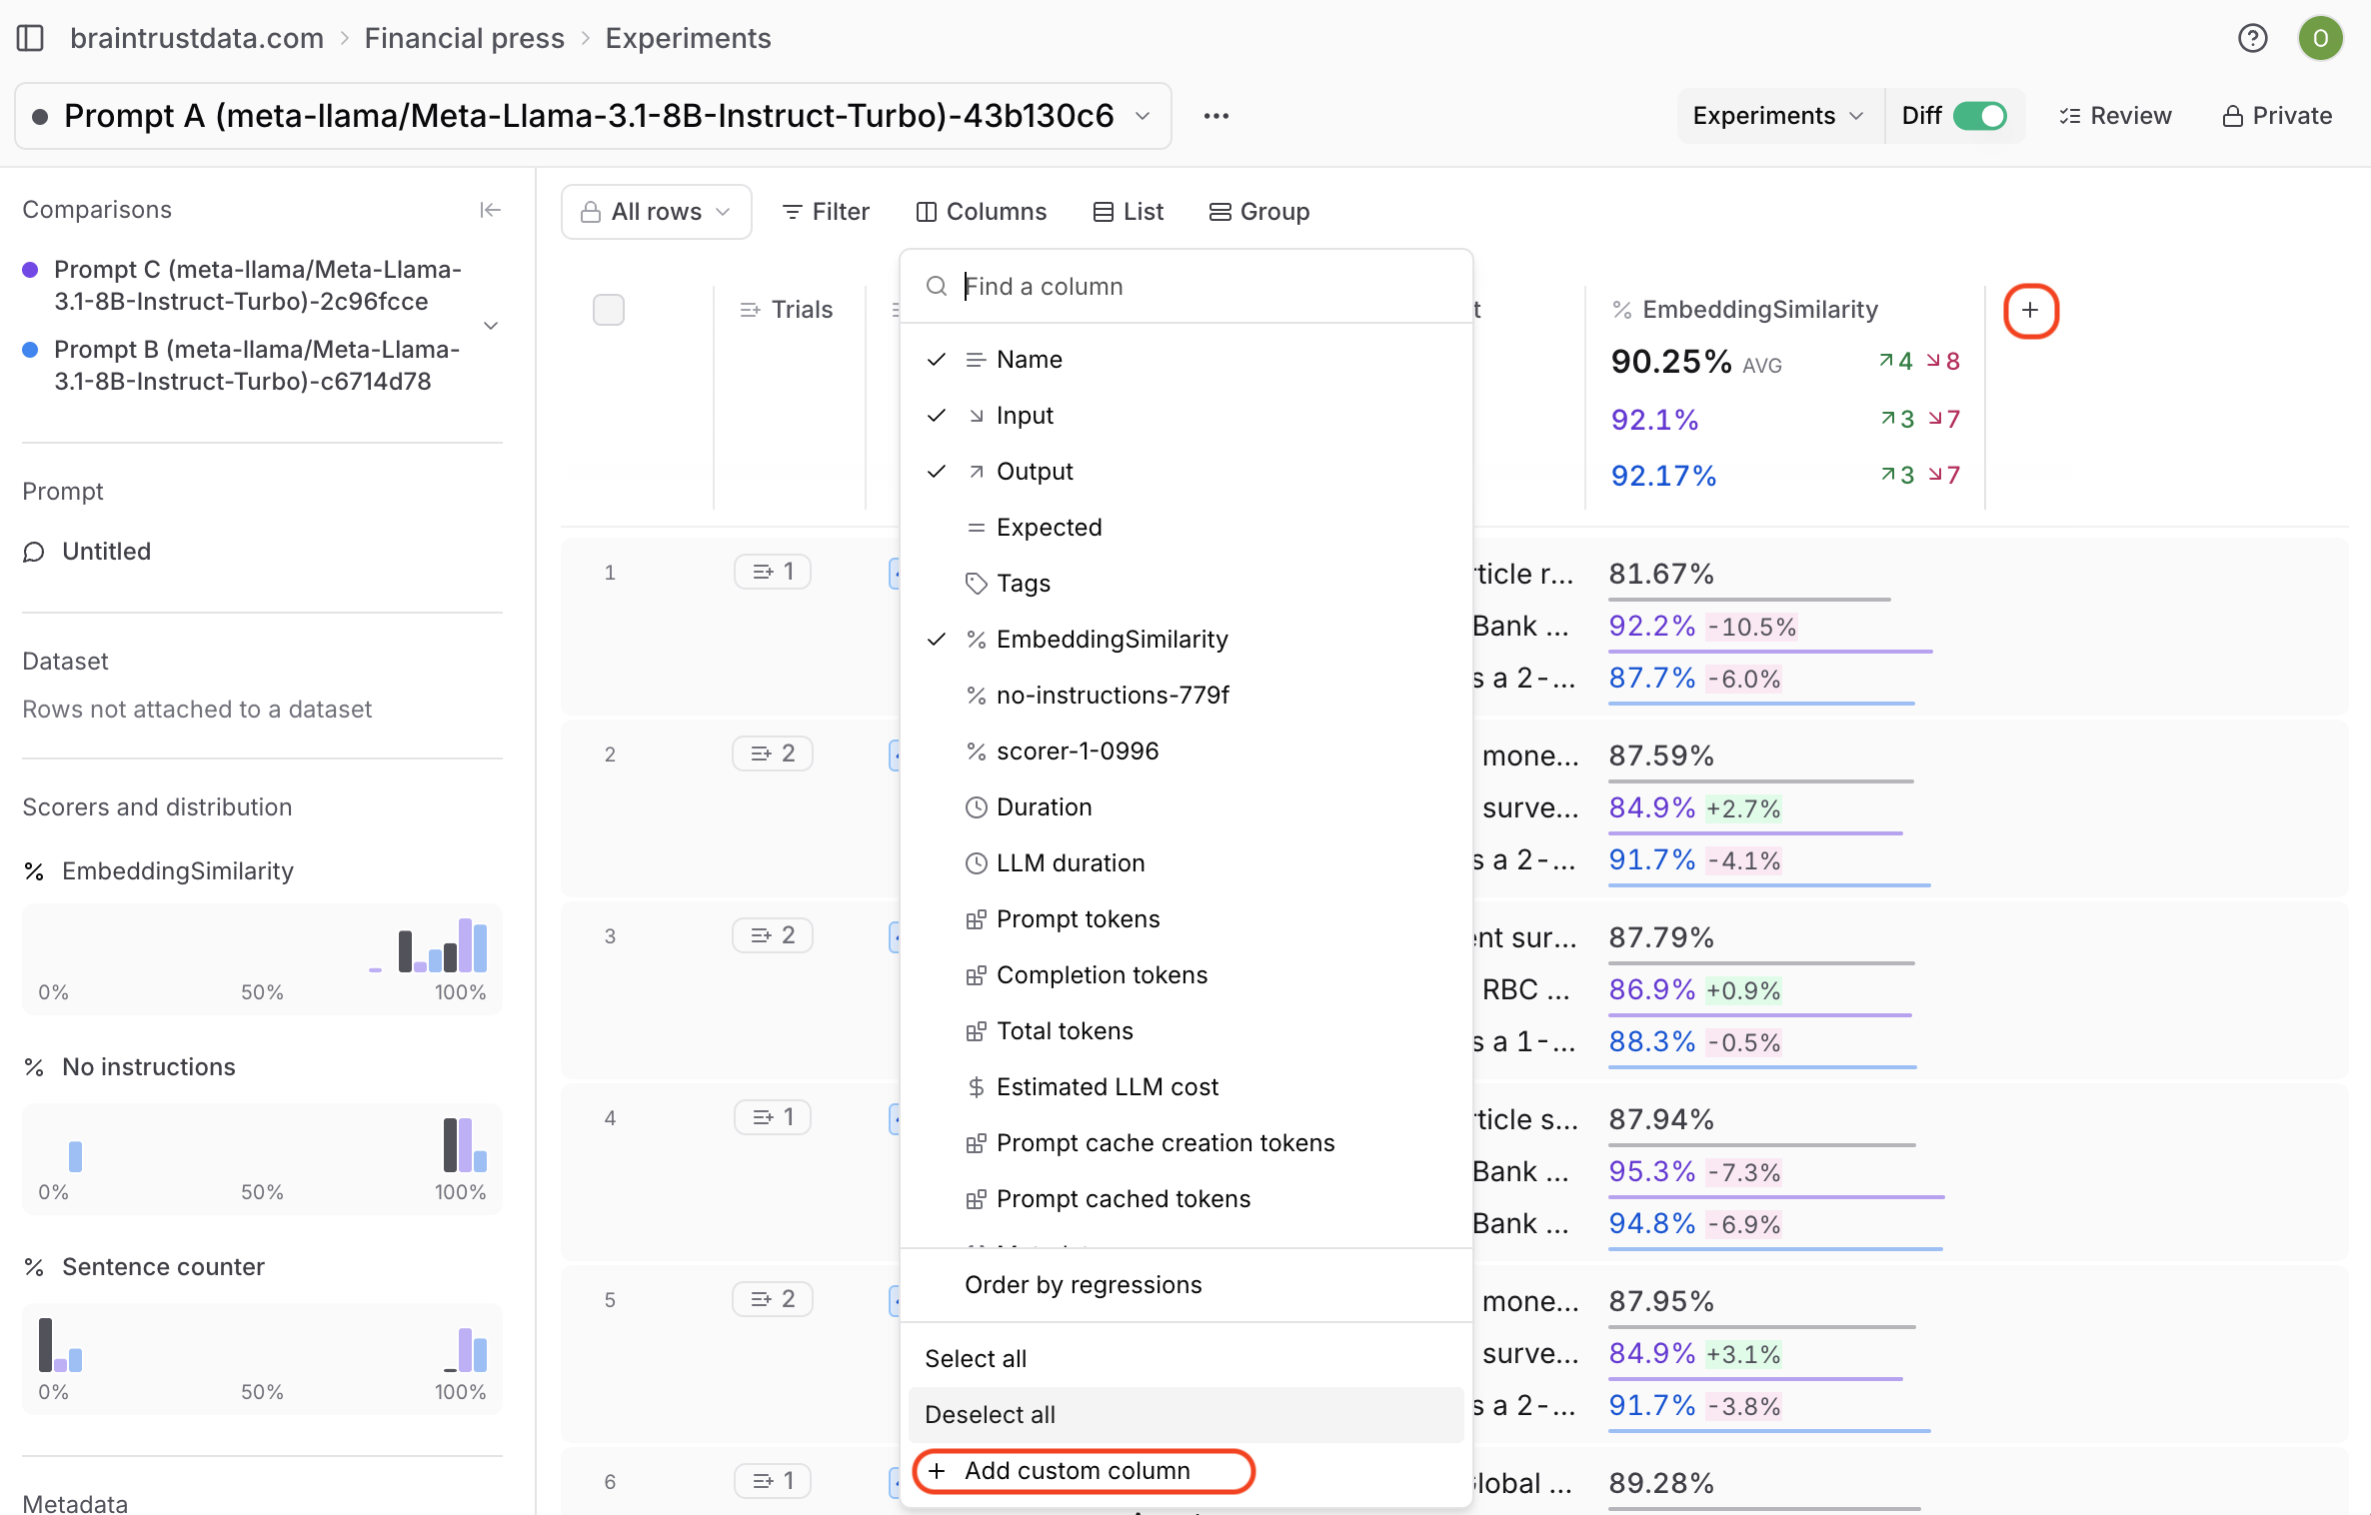Uncheck the EmbeddingSimilarity column option
2371x1515 pixels.
(x=1112, y=640)
